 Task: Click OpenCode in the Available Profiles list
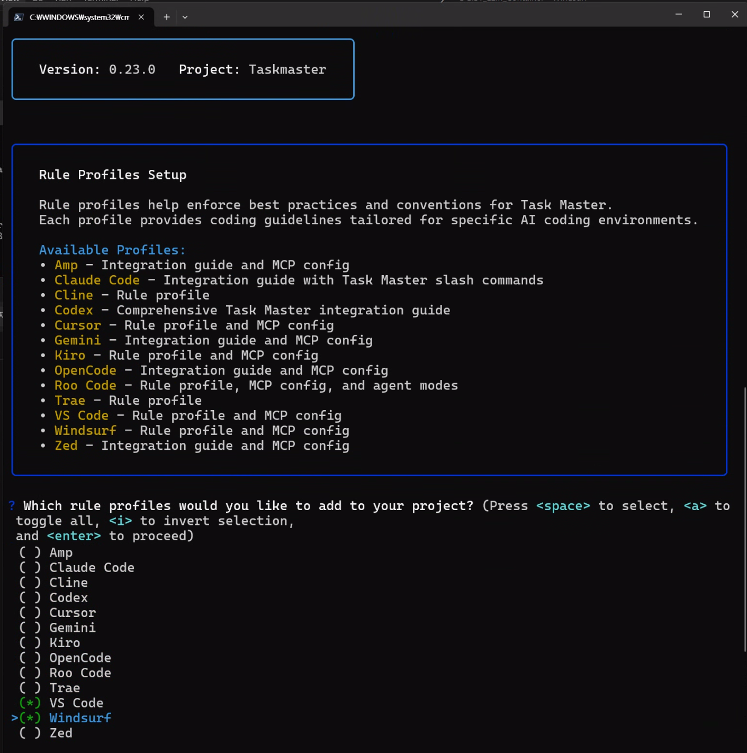point(86,370)
